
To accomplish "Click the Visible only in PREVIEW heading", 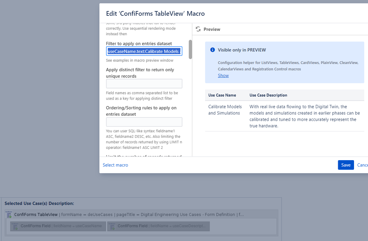I will coord(242,50).
